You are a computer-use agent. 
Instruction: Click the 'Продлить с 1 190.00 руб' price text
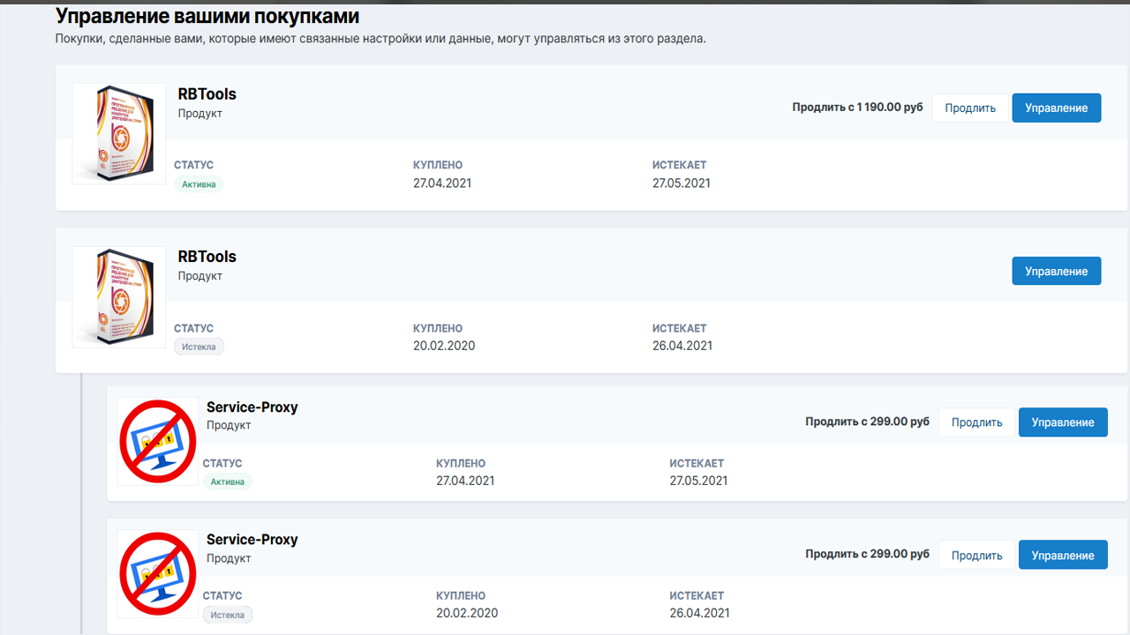tap(857, 108)
